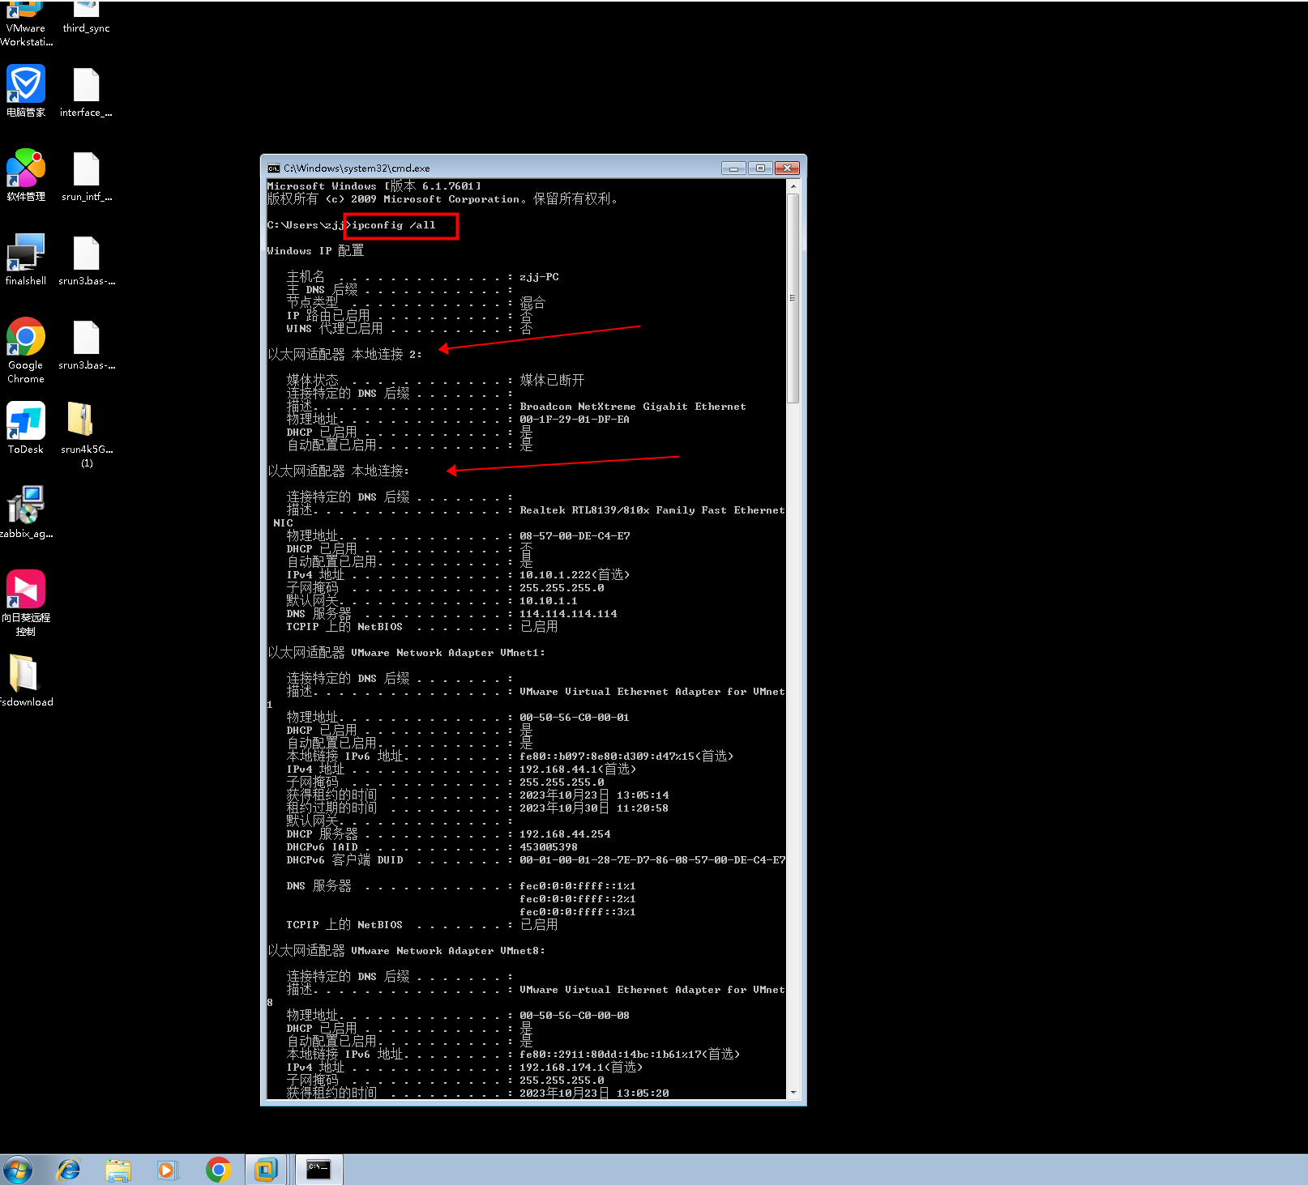Open the fsdownload folder
The image size is (1308, 1185).
point(24,674)
